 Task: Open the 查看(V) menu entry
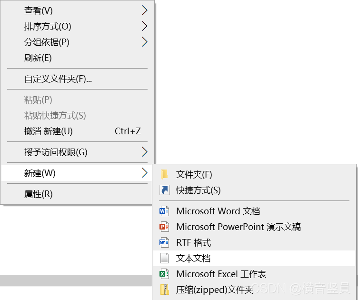point(78,10)
